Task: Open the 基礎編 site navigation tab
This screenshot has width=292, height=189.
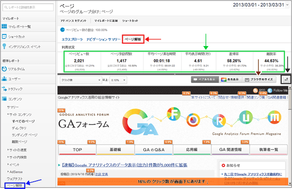Action: (115, 150)
